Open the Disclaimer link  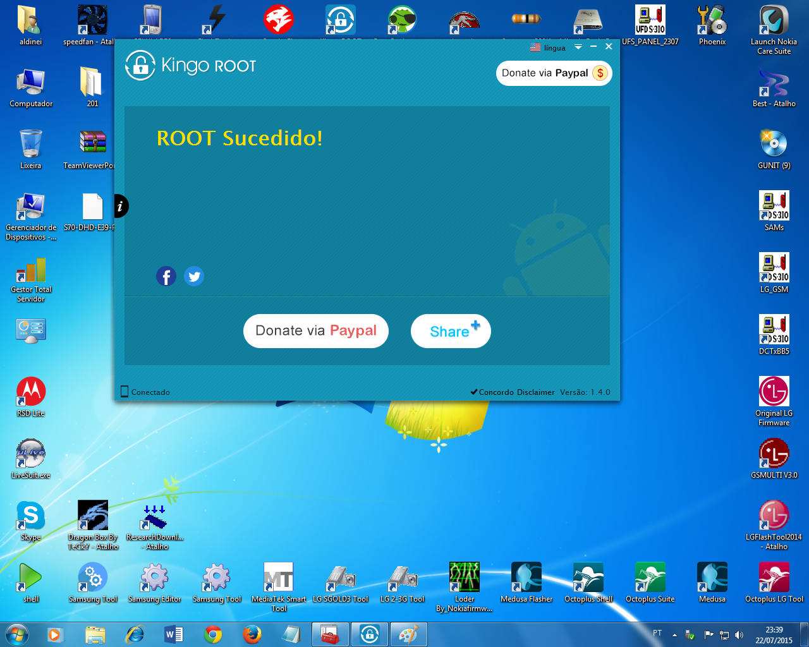(x=535, y=392)
